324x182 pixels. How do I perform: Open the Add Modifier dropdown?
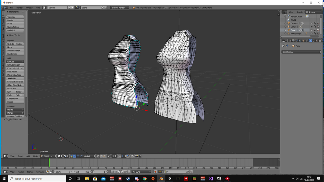(301, 52)
